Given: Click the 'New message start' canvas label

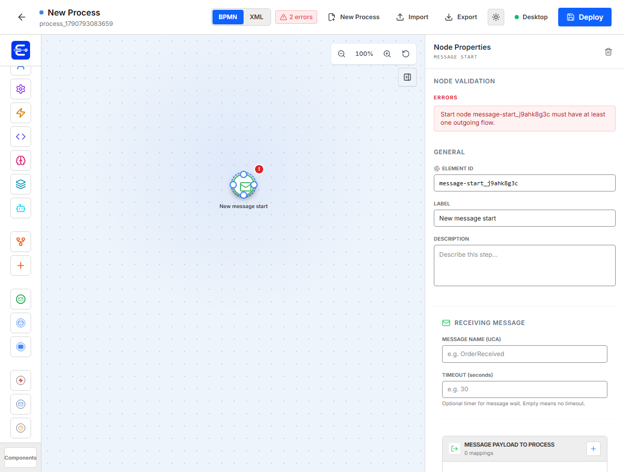Looking at the screenshot, I should [244, 206].
